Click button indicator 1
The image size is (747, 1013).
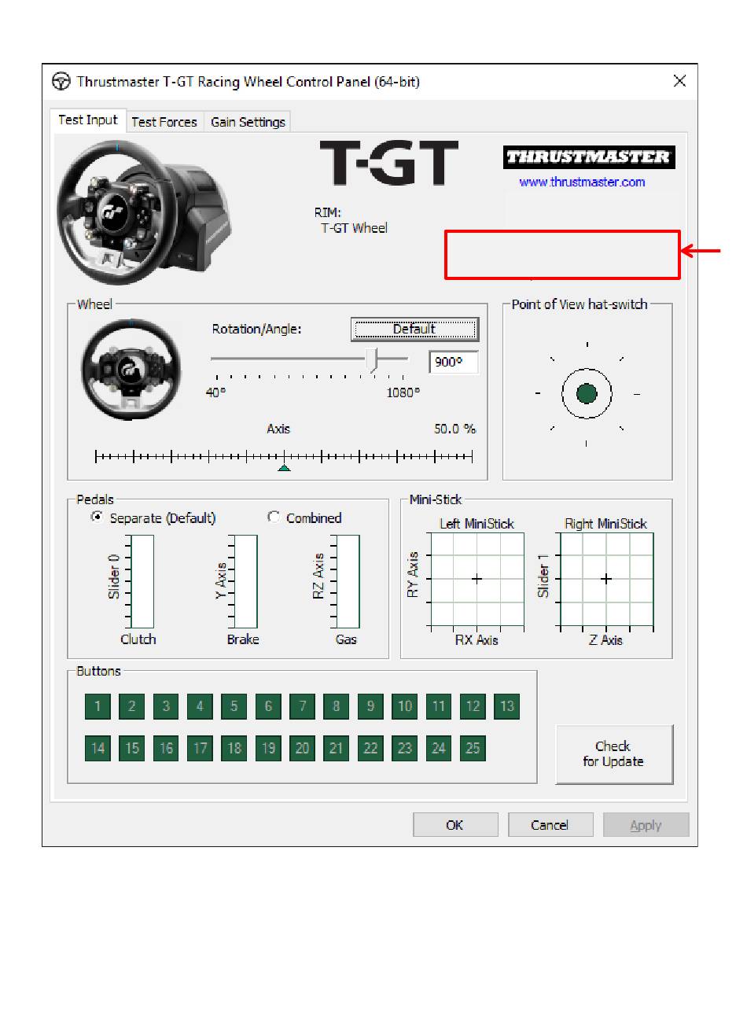pos(98,706)
